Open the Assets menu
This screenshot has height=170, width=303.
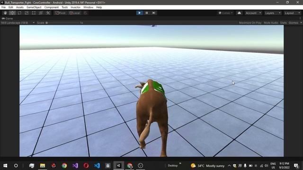point(20,8)
